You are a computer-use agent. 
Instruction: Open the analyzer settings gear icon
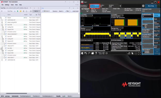click(143, 6)
